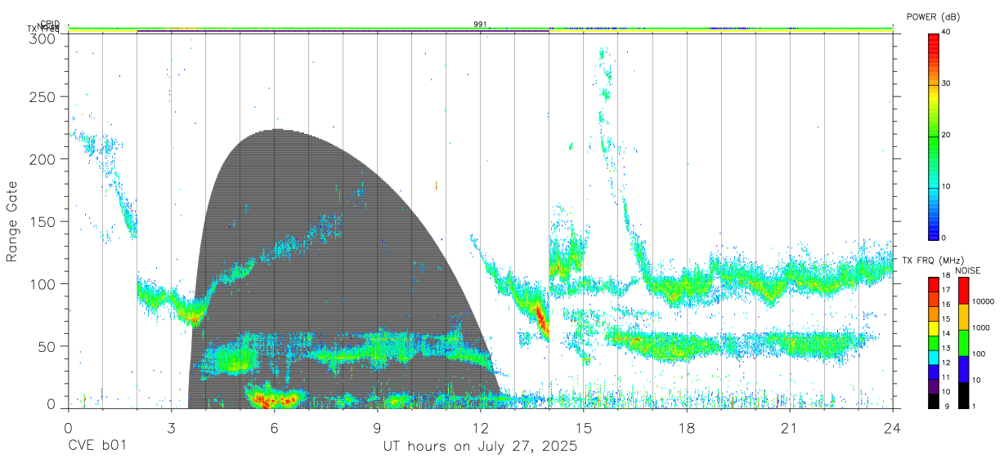
Task: Select the 40 label on POWER scale
Action: [x=947, y=33]
